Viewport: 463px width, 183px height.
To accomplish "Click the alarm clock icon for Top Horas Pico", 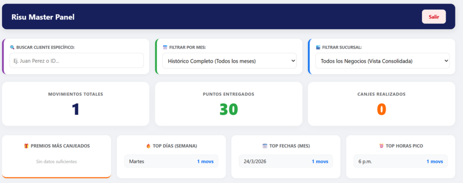I will 382,146.
